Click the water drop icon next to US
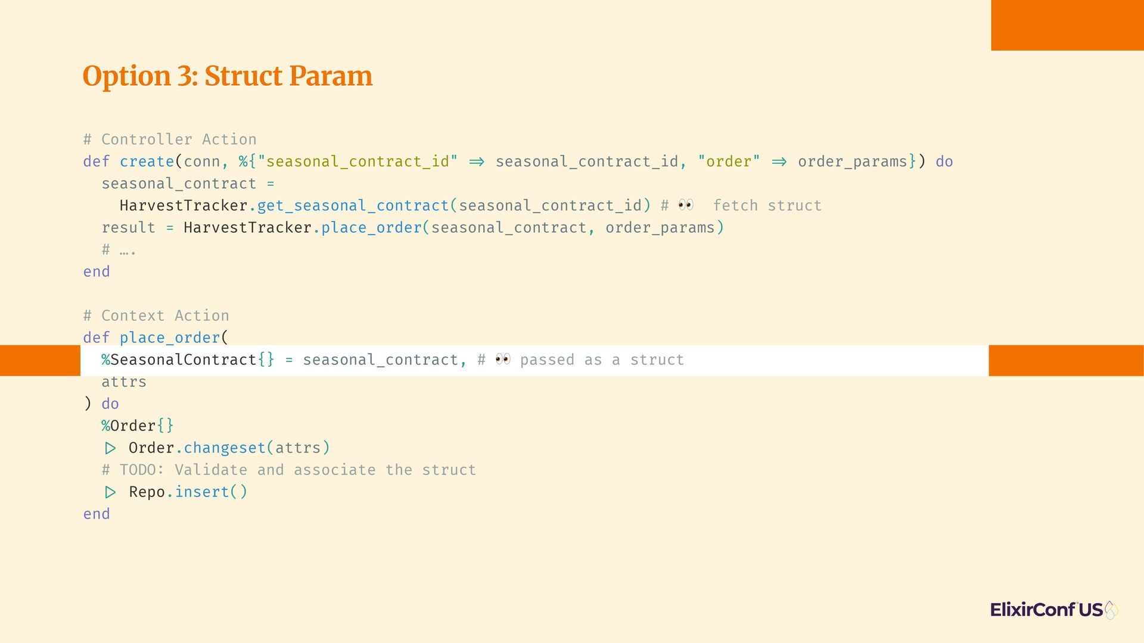The image size is (1144, 643). [1111, 610]
